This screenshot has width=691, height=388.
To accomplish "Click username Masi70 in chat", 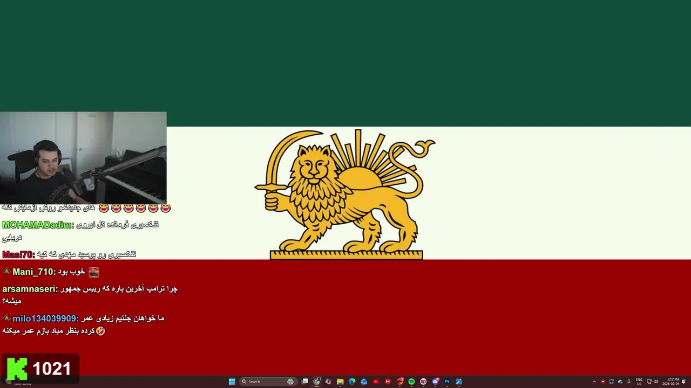I will (x=18, y=254).
